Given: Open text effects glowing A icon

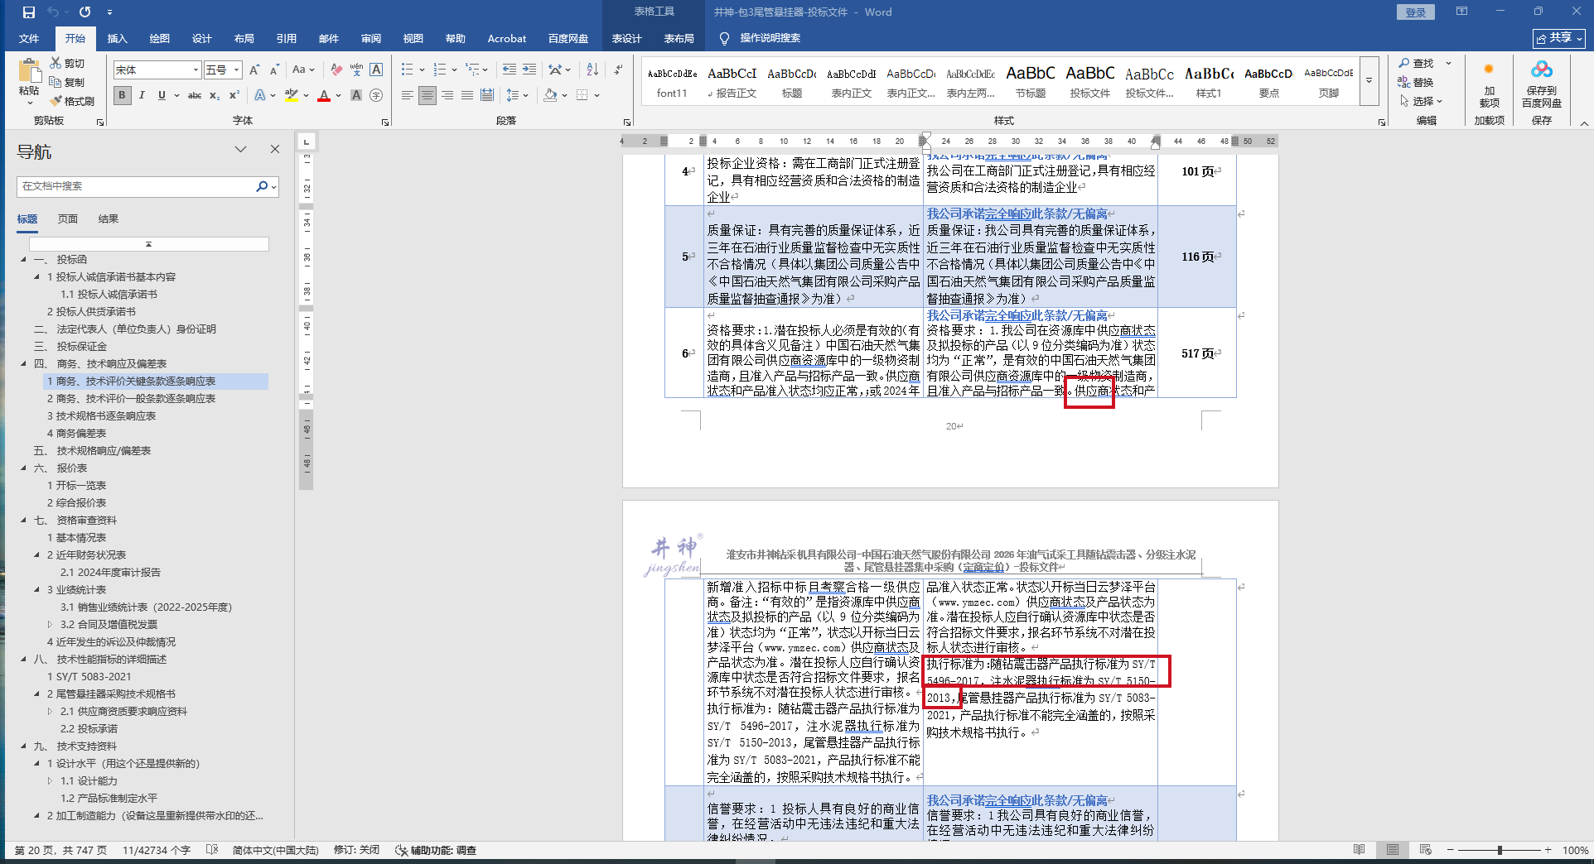Looking at the screenshot, I should (260, 95).
